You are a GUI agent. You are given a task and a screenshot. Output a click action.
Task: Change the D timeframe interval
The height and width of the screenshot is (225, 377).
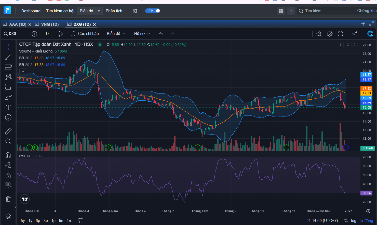click(47, 34)
